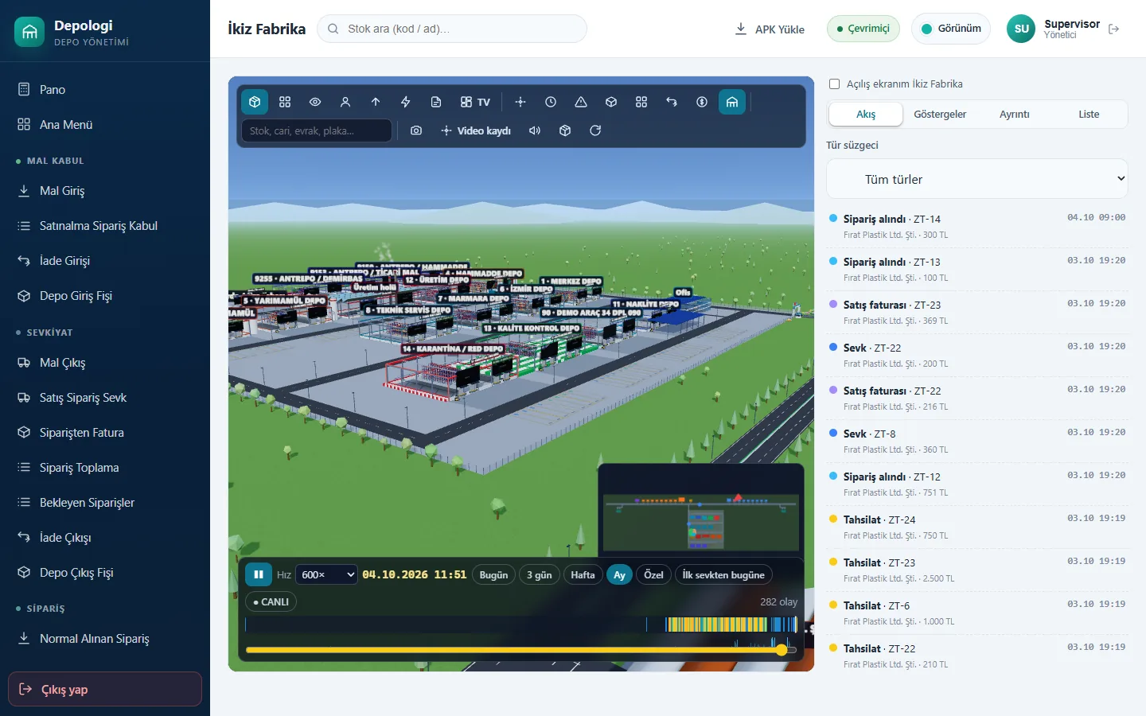Click the dollar coin icon in 3D toolbar
This screenshot has height=716, width=1146.
click(702, 102)
